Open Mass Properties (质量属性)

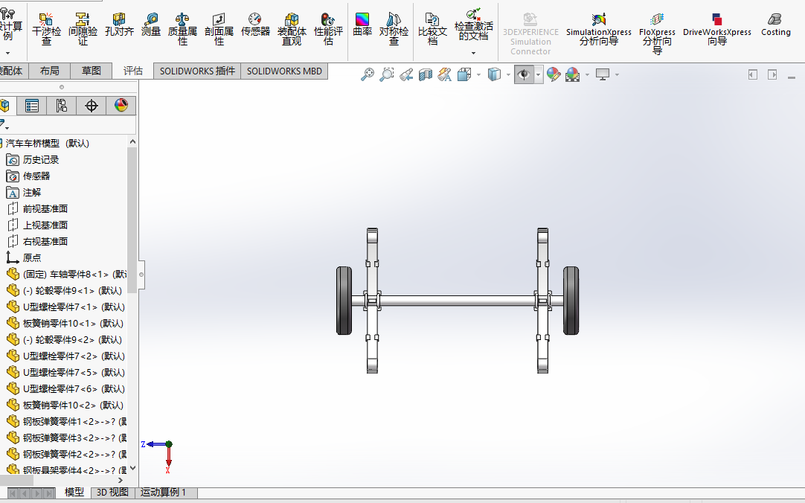click(x=182, y=29)
